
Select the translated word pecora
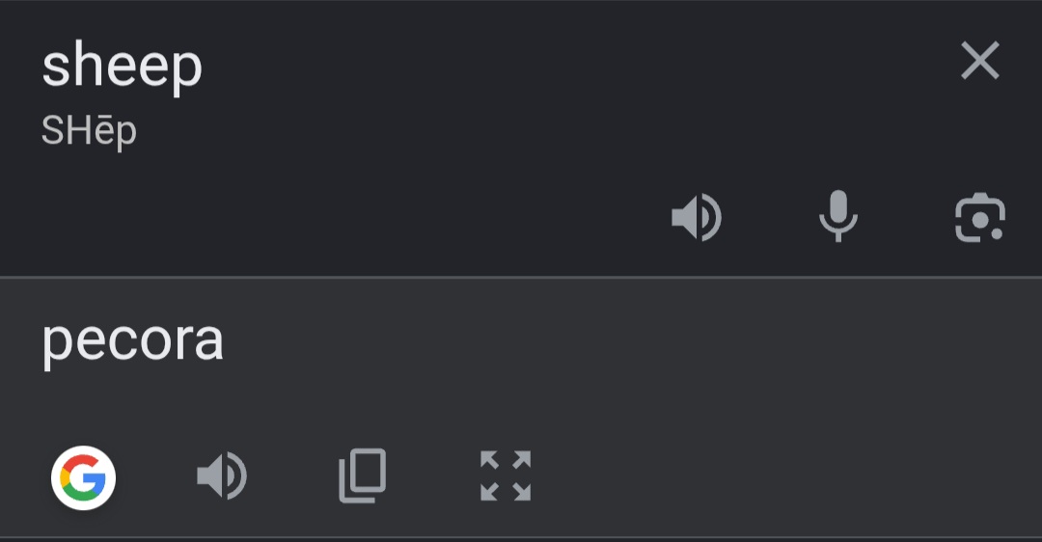pyautogui.click(x=133, y=340)
